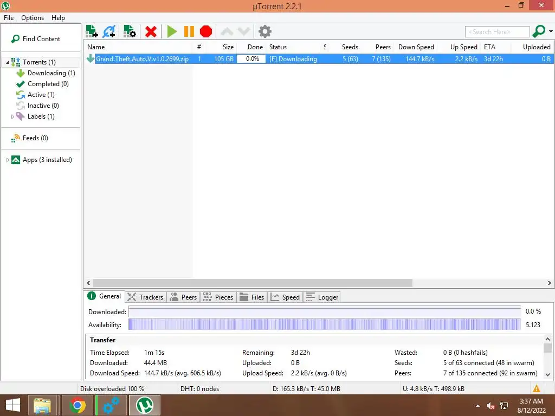The height and width of the screenshot is (416, 555).
Task: Switch to the Logger tab
Action: pos(322,297)
